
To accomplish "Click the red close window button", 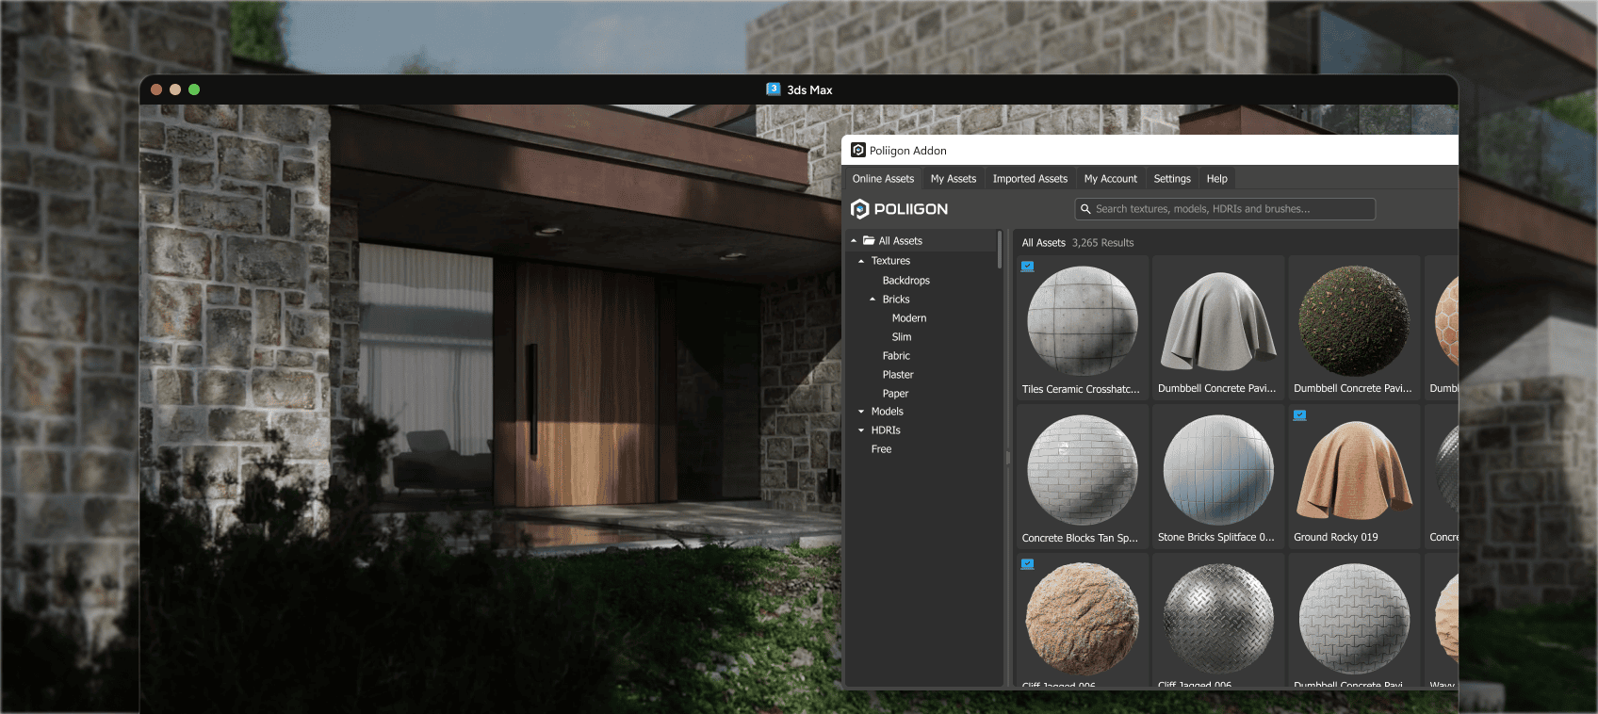I will (x=156, y=89).
